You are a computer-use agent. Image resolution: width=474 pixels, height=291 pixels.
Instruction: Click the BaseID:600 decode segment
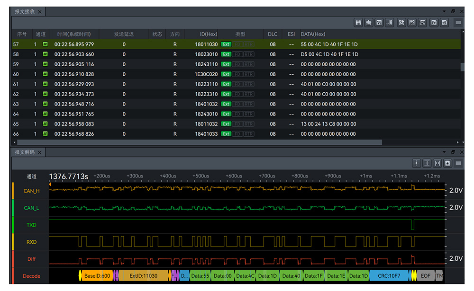pyautogui.click(x=97, y=275)
